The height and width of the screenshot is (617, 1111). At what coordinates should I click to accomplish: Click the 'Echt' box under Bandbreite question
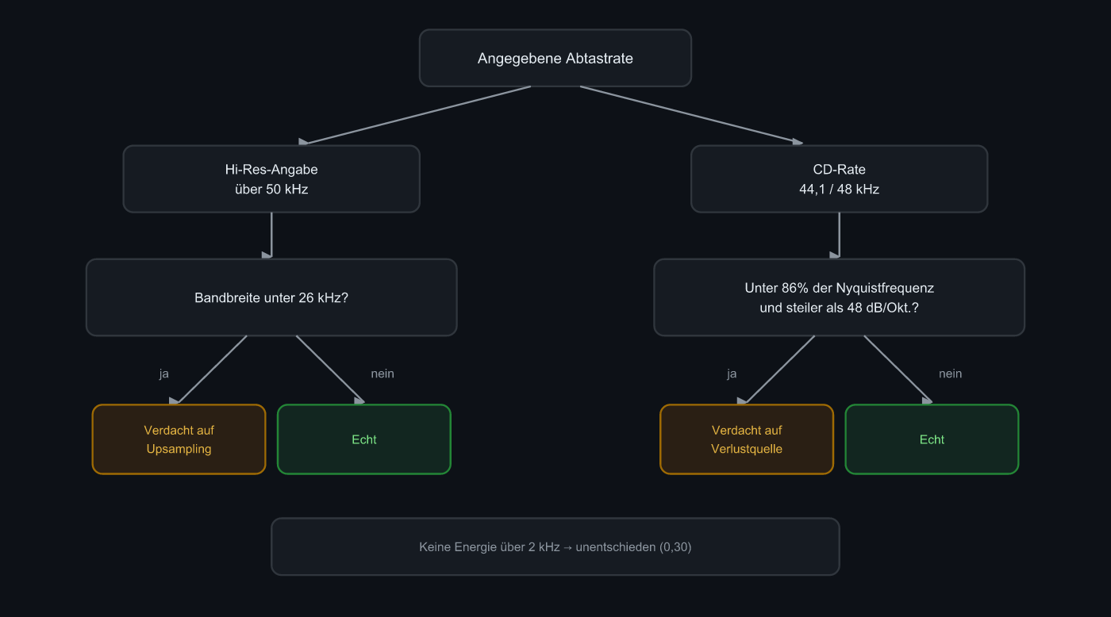pyautogui.click(x=364, y=439)
